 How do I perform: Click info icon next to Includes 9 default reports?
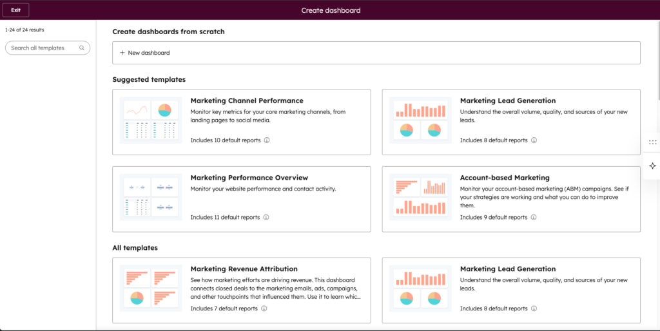(534, 217)
